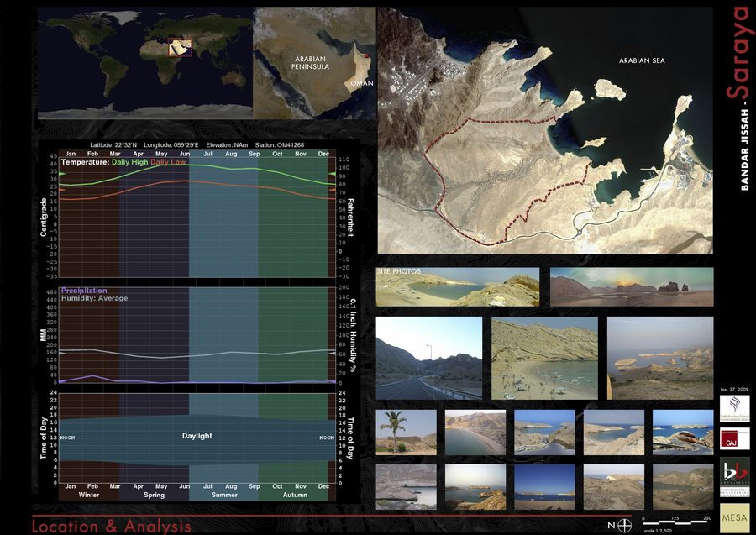
Task: Click the map scale bar
Action: tap(677, 522)
